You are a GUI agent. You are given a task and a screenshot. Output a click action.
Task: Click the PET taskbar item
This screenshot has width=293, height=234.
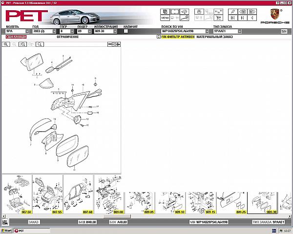(32, 231)
